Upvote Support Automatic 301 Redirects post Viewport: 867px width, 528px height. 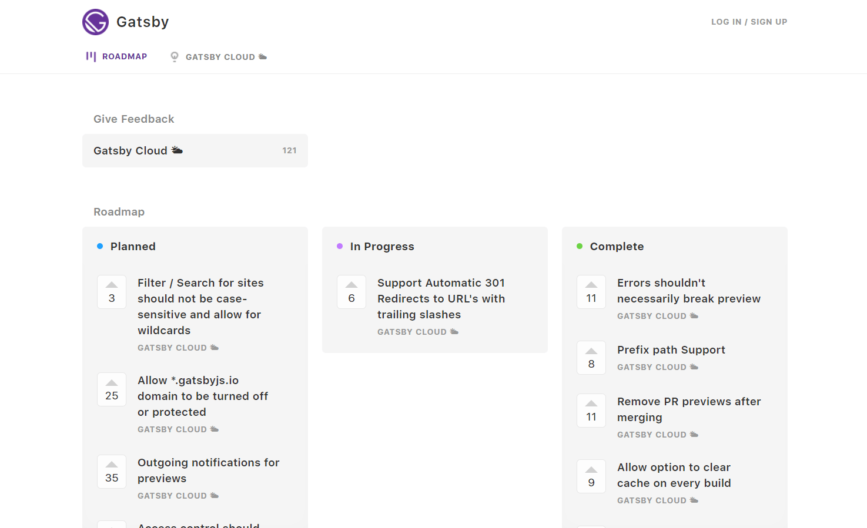[x=352, y=292]
